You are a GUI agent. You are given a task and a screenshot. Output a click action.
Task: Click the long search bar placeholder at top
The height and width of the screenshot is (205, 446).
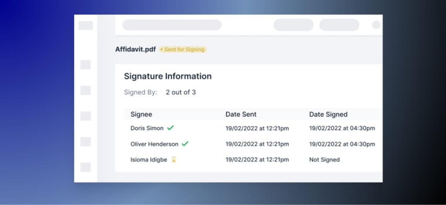coord(172,25)
